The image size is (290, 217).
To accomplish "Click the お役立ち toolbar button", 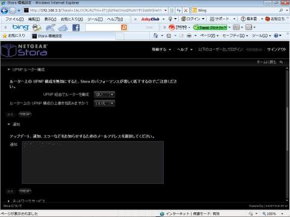I will pos(275,19).
